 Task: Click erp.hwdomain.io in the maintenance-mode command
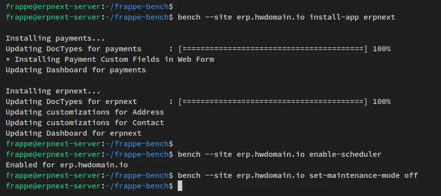tap(270, 175)
